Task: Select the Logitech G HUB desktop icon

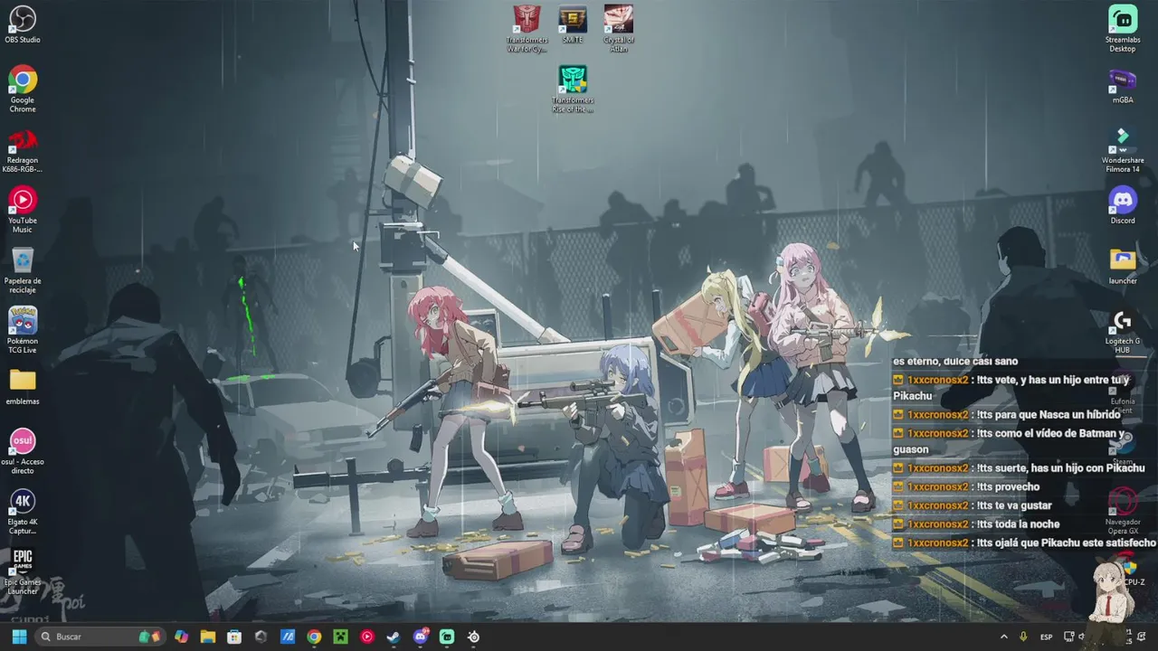Action: pos(1123,331)
